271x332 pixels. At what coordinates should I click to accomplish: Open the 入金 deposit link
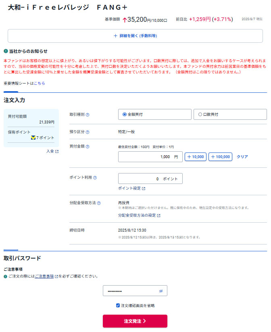click(52, 151)
